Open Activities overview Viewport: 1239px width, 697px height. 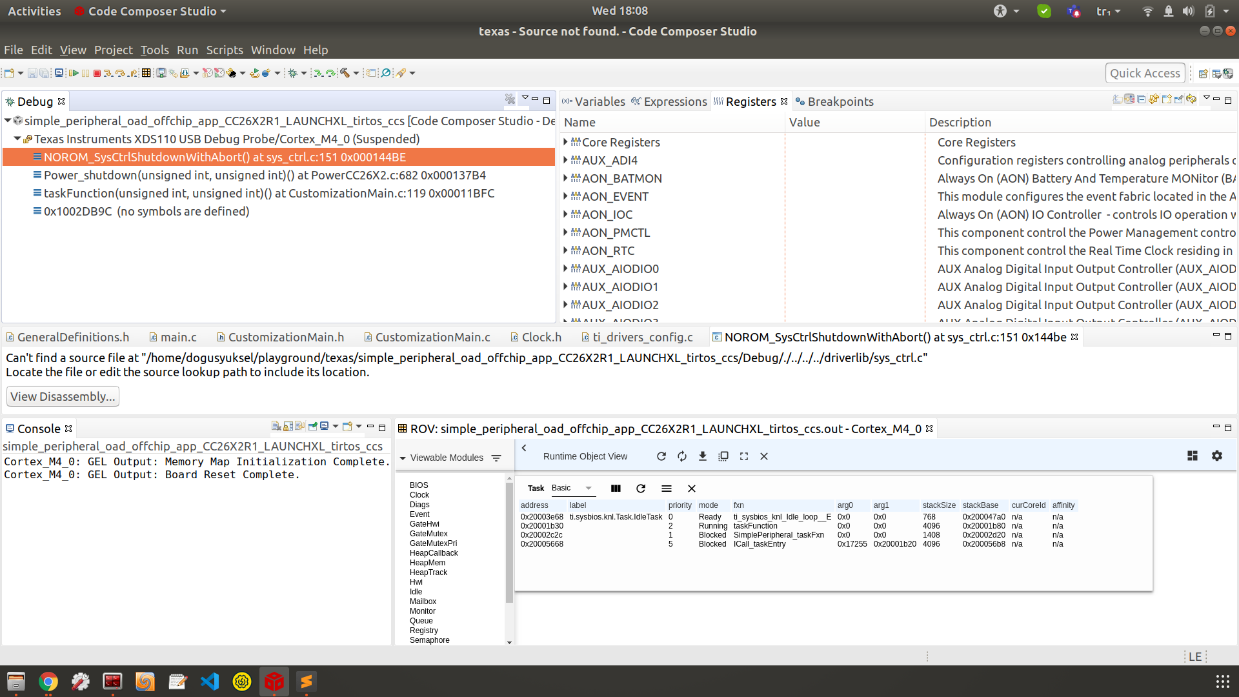tap(34, 11)
